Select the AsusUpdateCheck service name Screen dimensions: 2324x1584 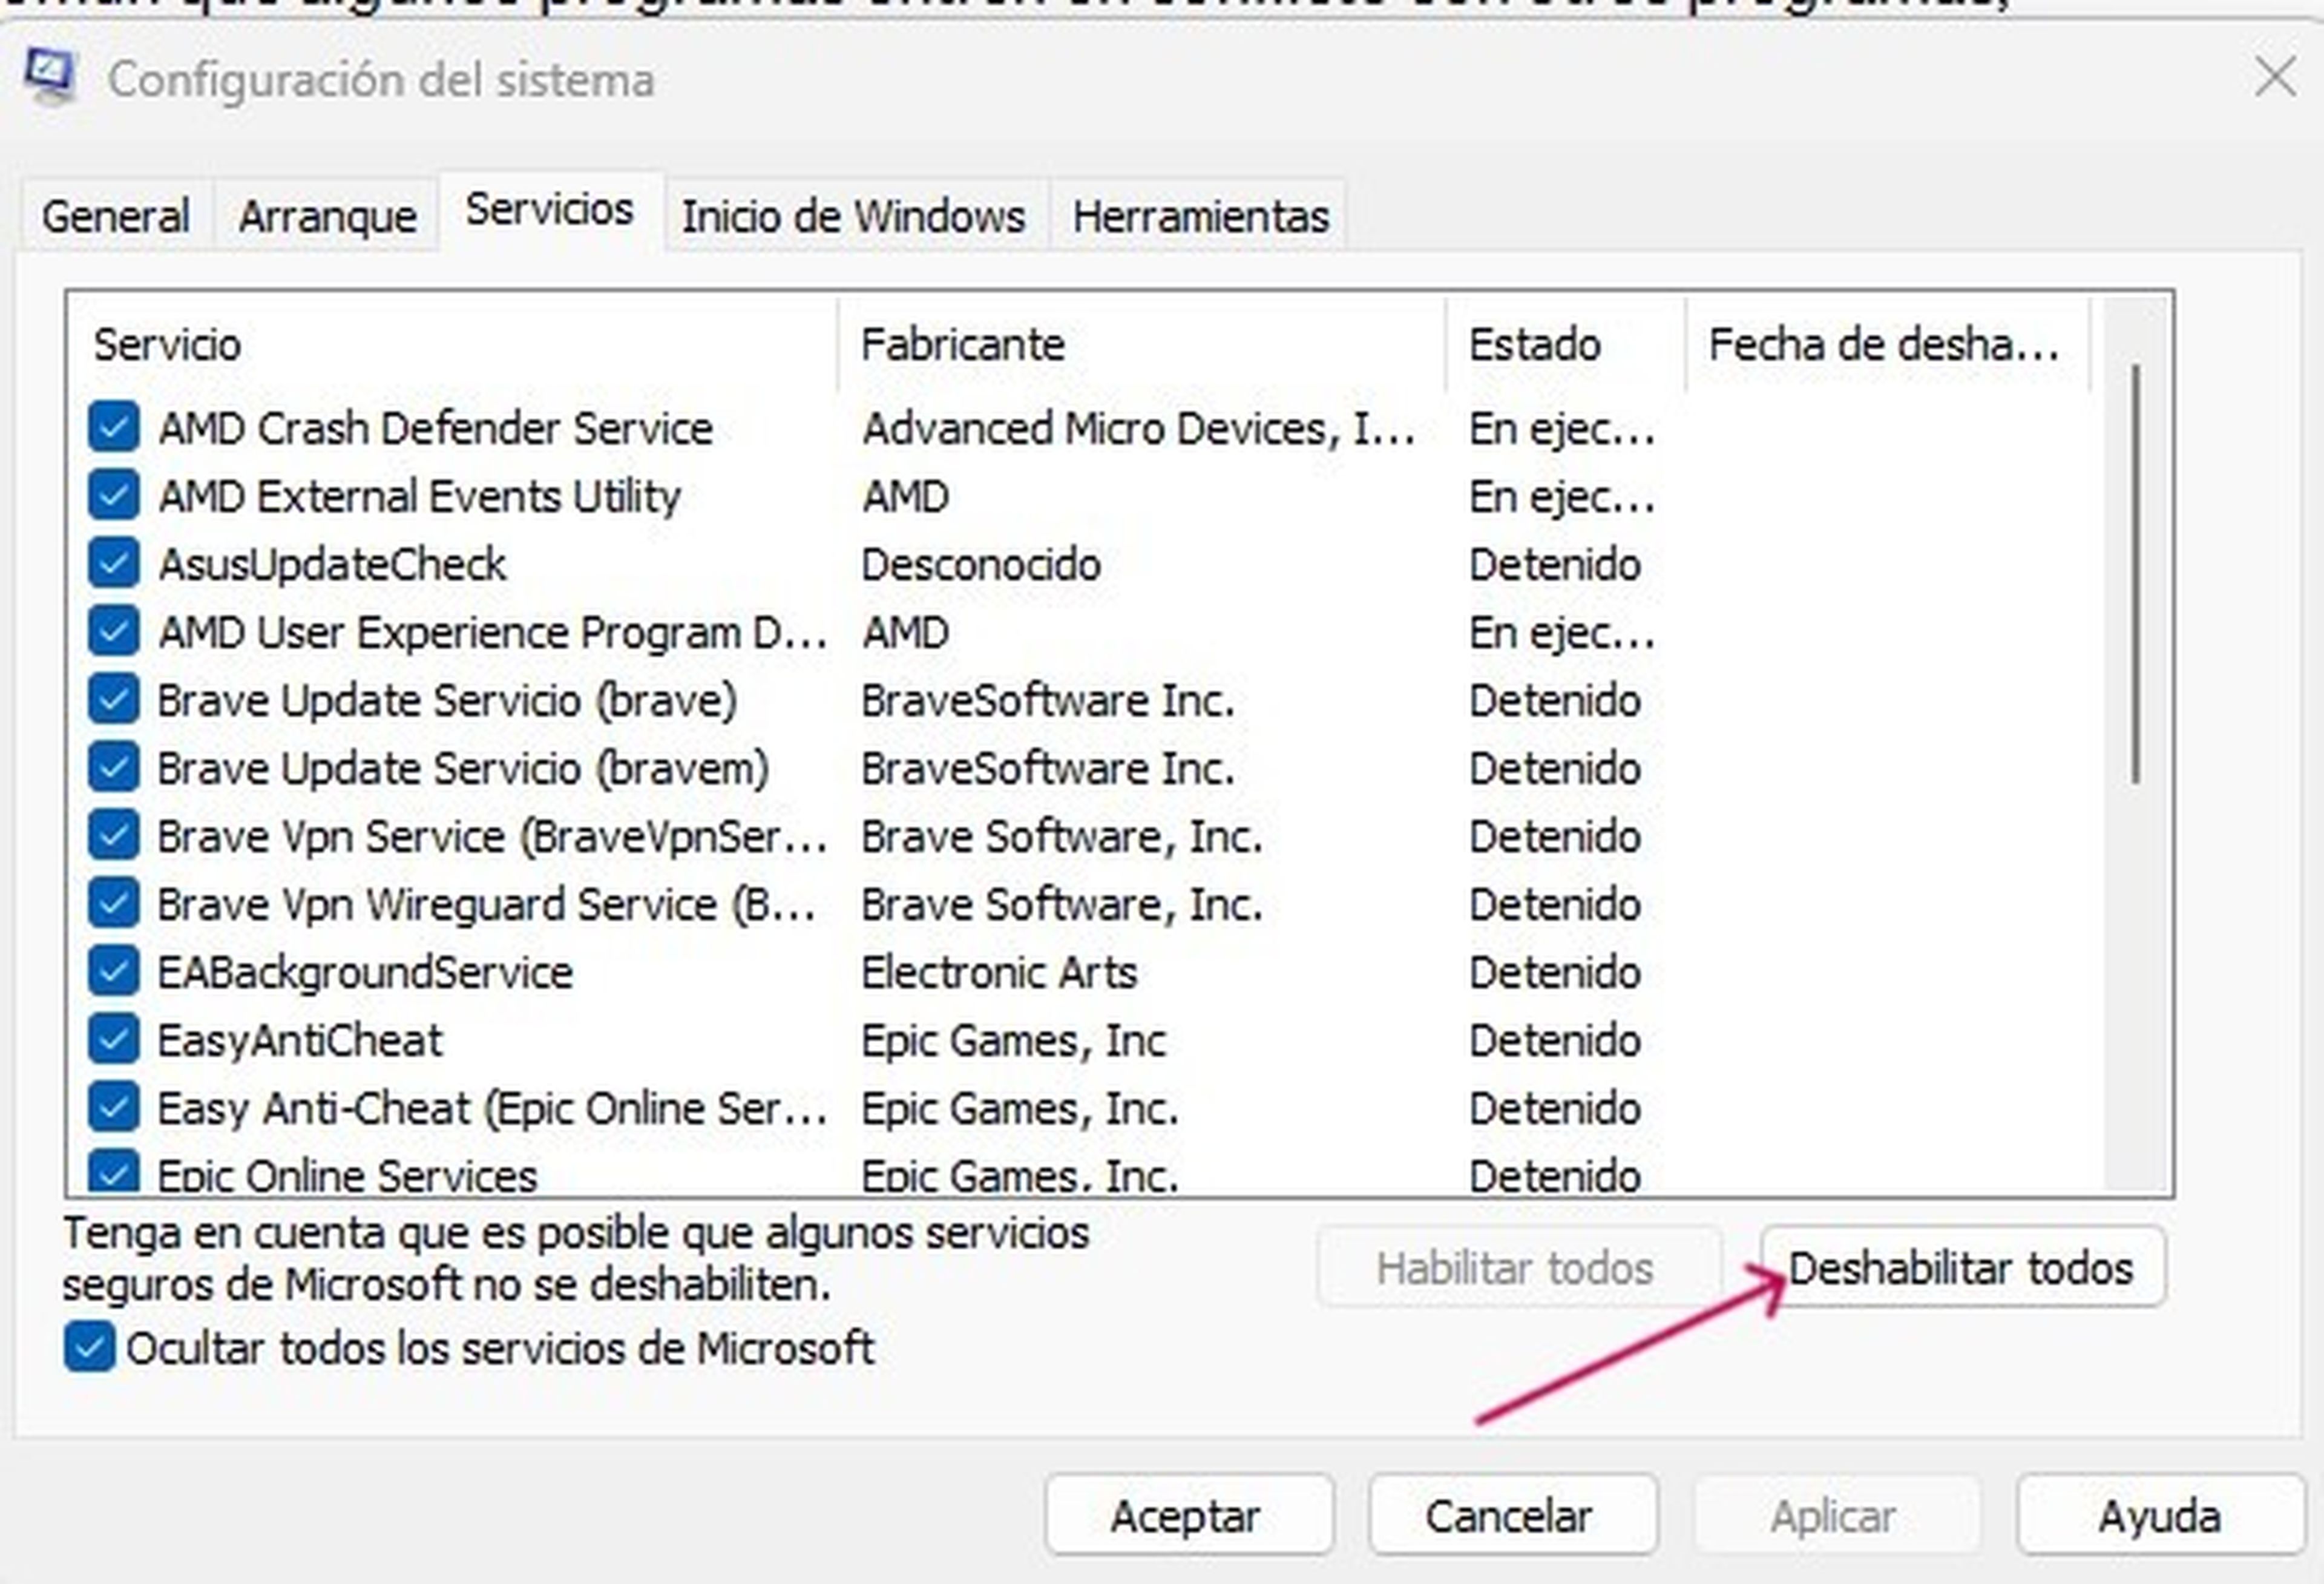pos(332,565)
